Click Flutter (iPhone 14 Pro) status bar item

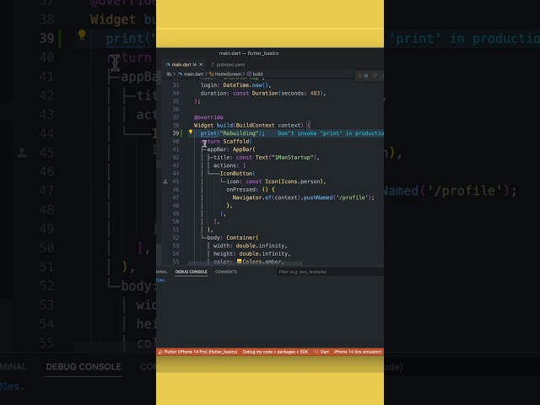click(x=201, y=352)
